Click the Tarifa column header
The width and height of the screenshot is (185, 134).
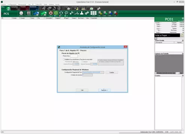pos(87,18)
